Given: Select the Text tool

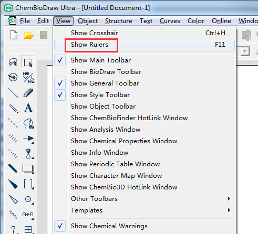Looking at the screenshot, I should click(x=28, y=108).
